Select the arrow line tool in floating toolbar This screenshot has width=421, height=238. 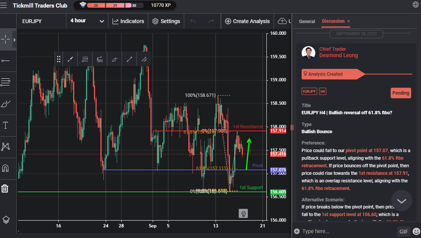tap(70, 59)
